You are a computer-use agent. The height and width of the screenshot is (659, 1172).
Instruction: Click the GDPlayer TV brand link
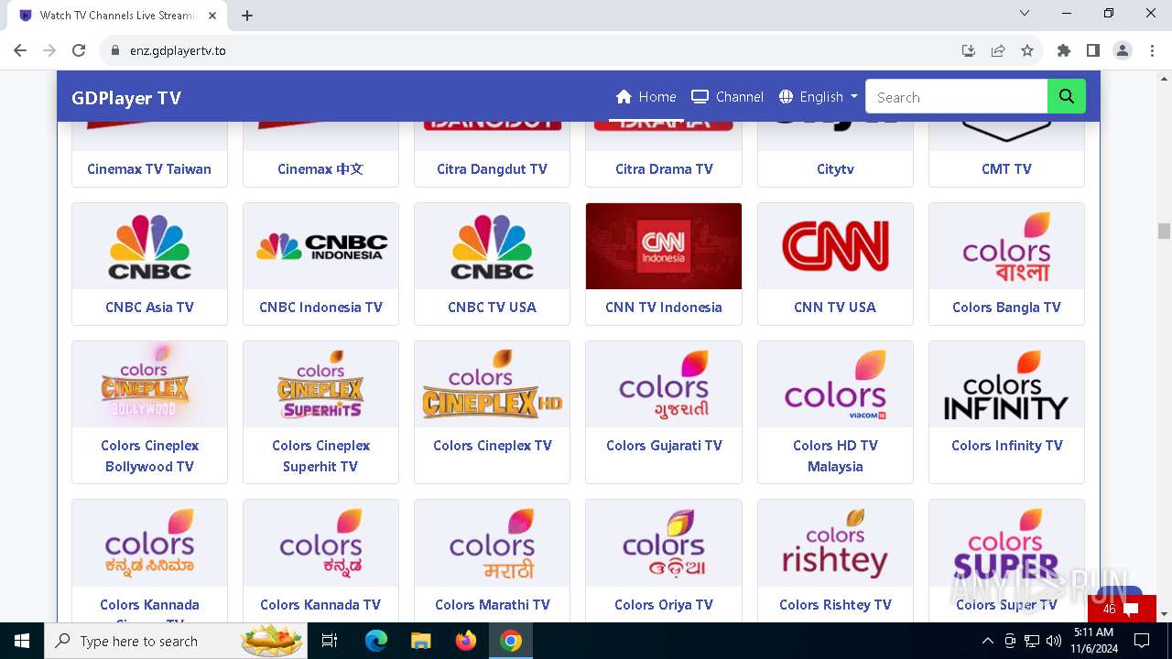(x=126, y=98)
